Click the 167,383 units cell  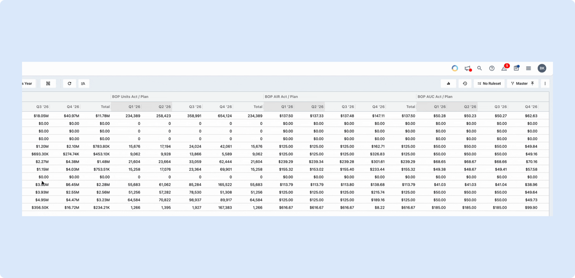[225, 208]
